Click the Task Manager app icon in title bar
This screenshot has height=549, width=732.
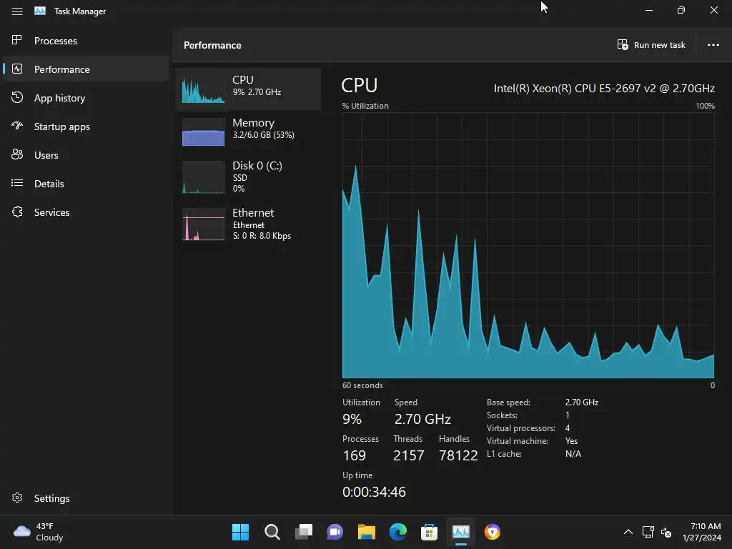(x=40, y=11)
